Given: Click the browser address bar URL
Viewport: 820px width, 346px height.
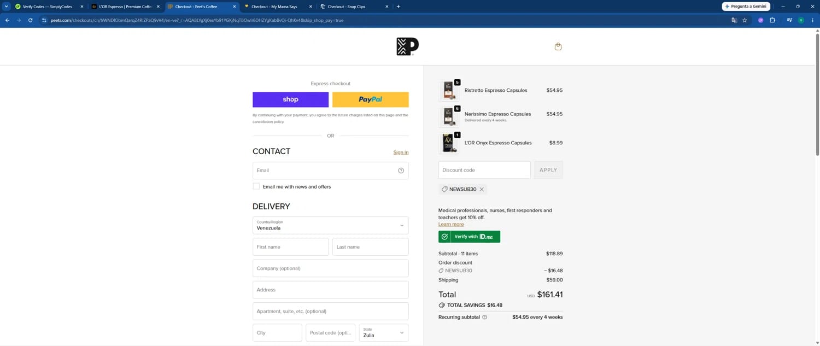Looking at the screenshot, I should click(x=197, y=20).
